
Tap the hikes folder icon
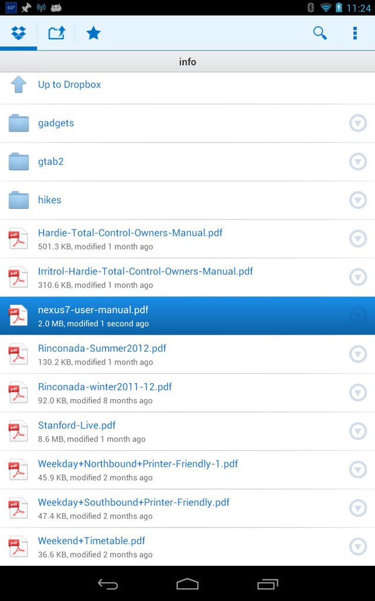19,200
